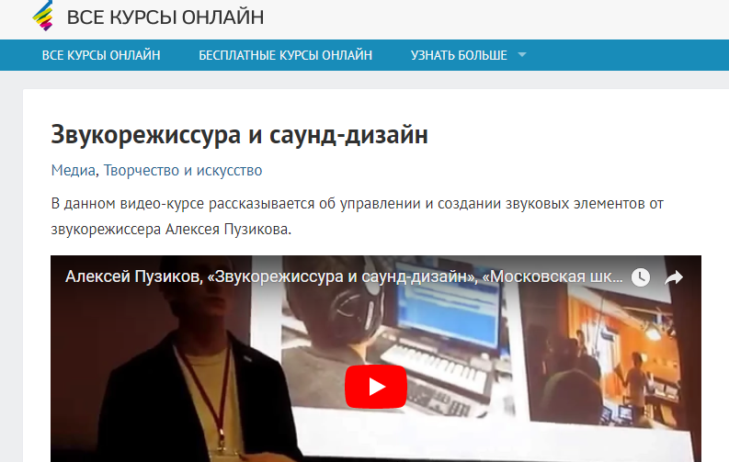Select ВСЕ КУРСЫ ОНЛАЙН in the blue menu
The height and width of the screenshot is (462, 729).
[x=101, y=55]
